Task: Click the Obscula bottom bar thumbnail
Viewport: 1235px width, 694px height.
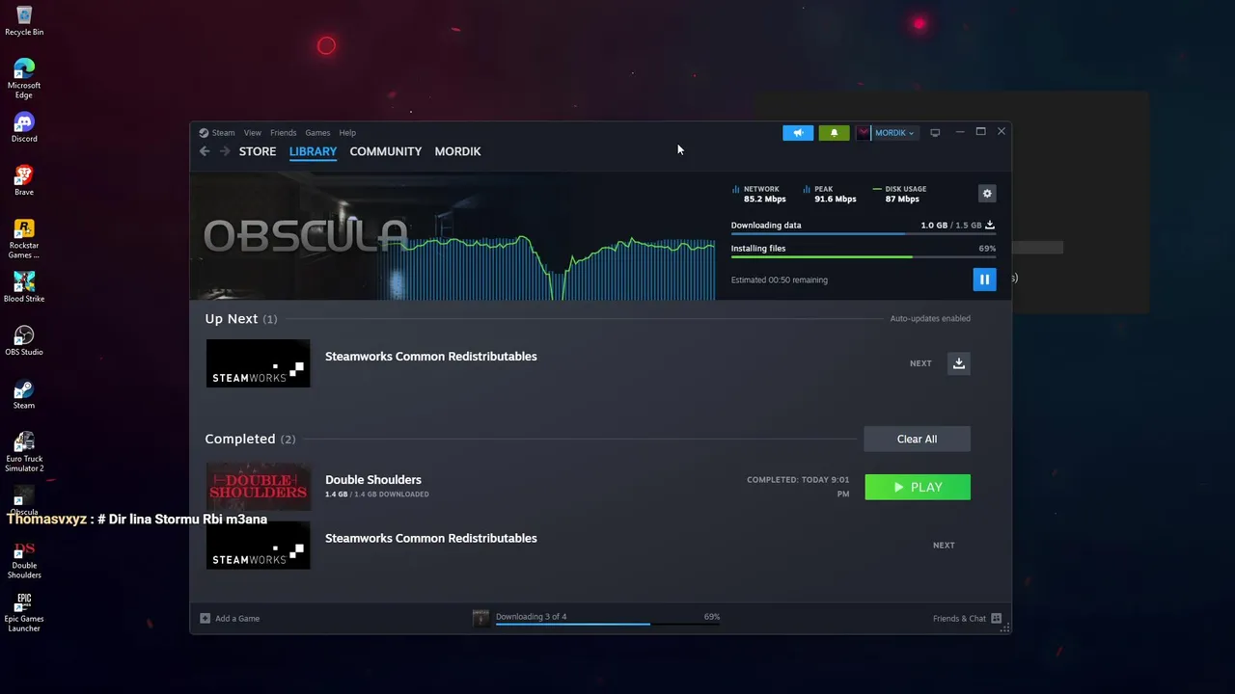Action: (480, 618)
